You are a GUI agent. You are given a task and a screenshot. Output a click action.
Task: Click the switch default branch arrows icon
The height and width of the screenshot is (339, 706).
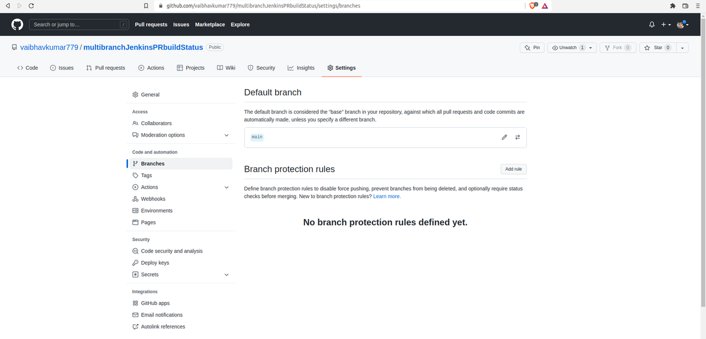(x=517, y=137)
